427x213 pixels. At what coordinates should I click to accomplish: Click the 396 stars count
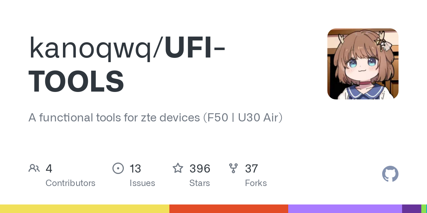click(200, 169)
